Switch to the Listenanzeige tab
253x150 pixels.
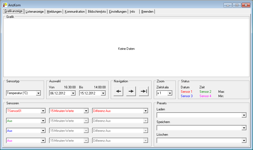coord(34,12)
